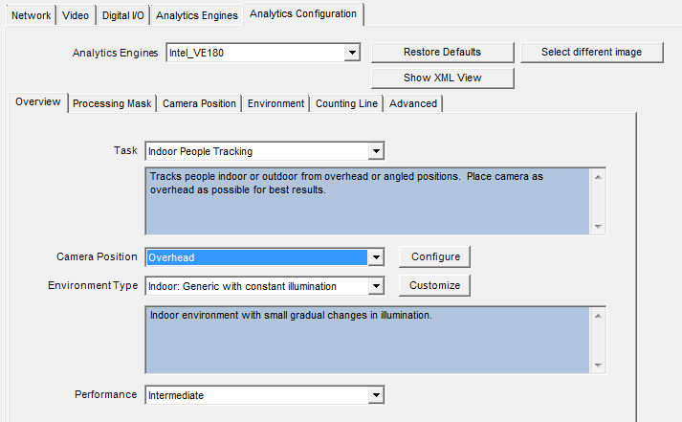
Task: Open the Advanced sub-tab
Action: 413,103
